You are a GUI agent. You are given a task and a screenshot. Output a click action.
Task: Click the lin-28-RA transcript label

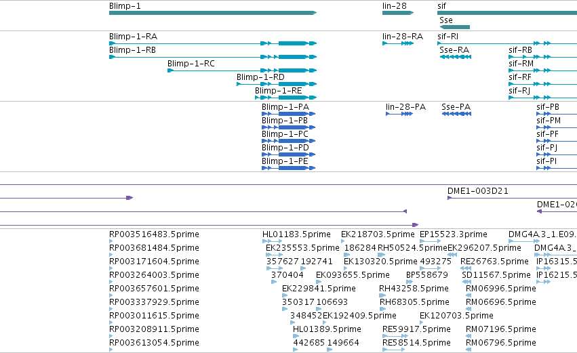403,37
